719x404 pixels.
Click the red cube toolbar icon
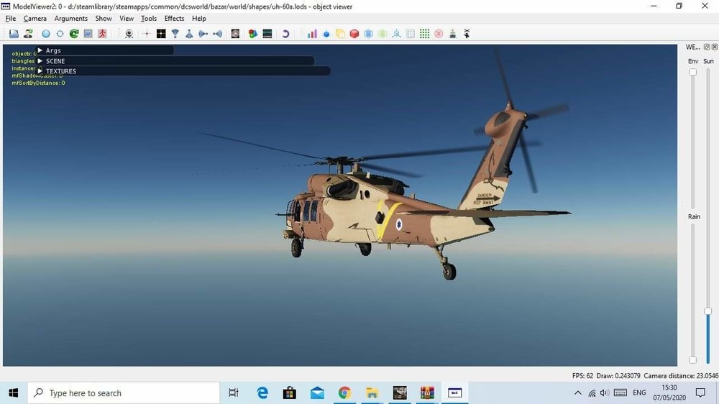354,34
